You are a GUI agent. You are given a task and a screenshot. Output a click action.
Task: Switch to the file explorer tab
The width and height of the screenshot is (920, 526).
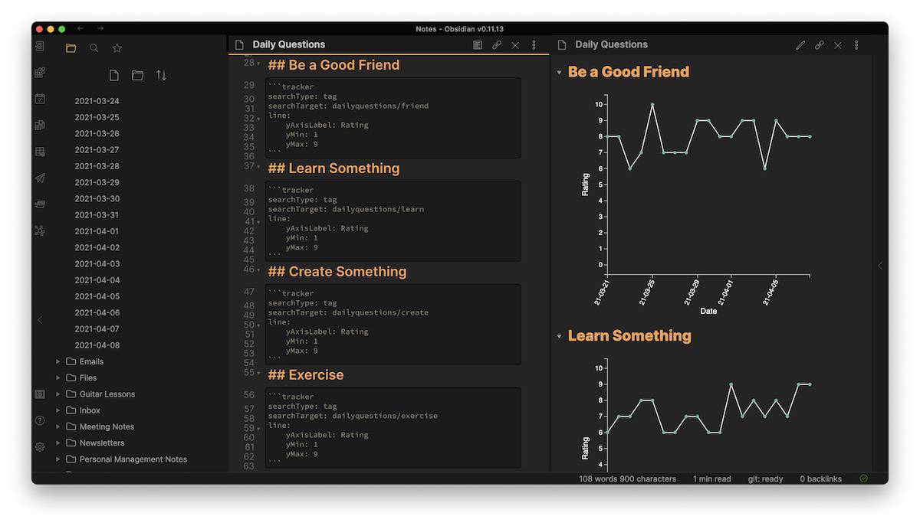[71, 48]
